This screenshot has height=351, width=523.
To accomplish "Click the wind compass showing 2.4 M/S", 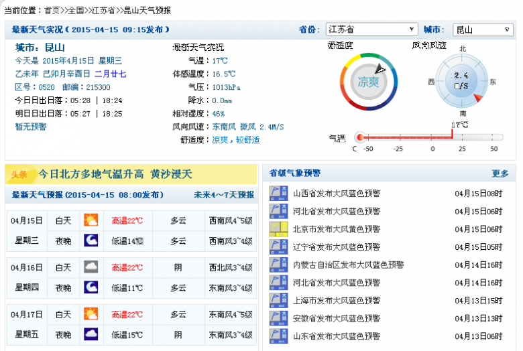I will coord(462,81).
